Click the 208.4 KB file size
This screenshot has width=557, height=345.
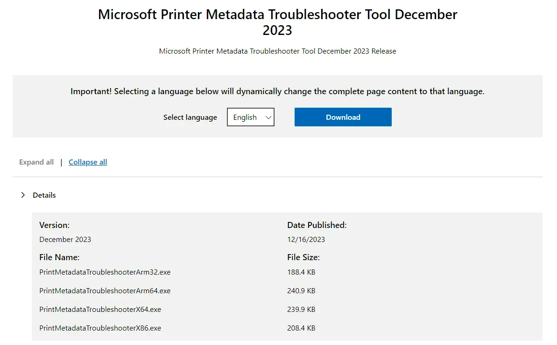coord(301,328)
